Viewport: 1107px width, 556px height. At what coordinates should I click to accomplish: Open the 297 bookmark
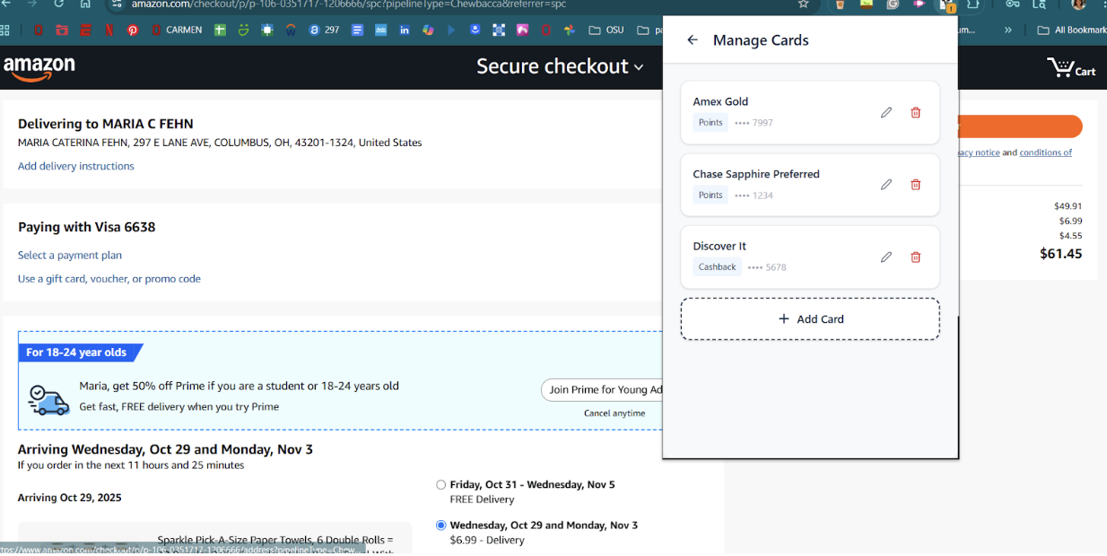pyautogui.click(x=324, y=30)
